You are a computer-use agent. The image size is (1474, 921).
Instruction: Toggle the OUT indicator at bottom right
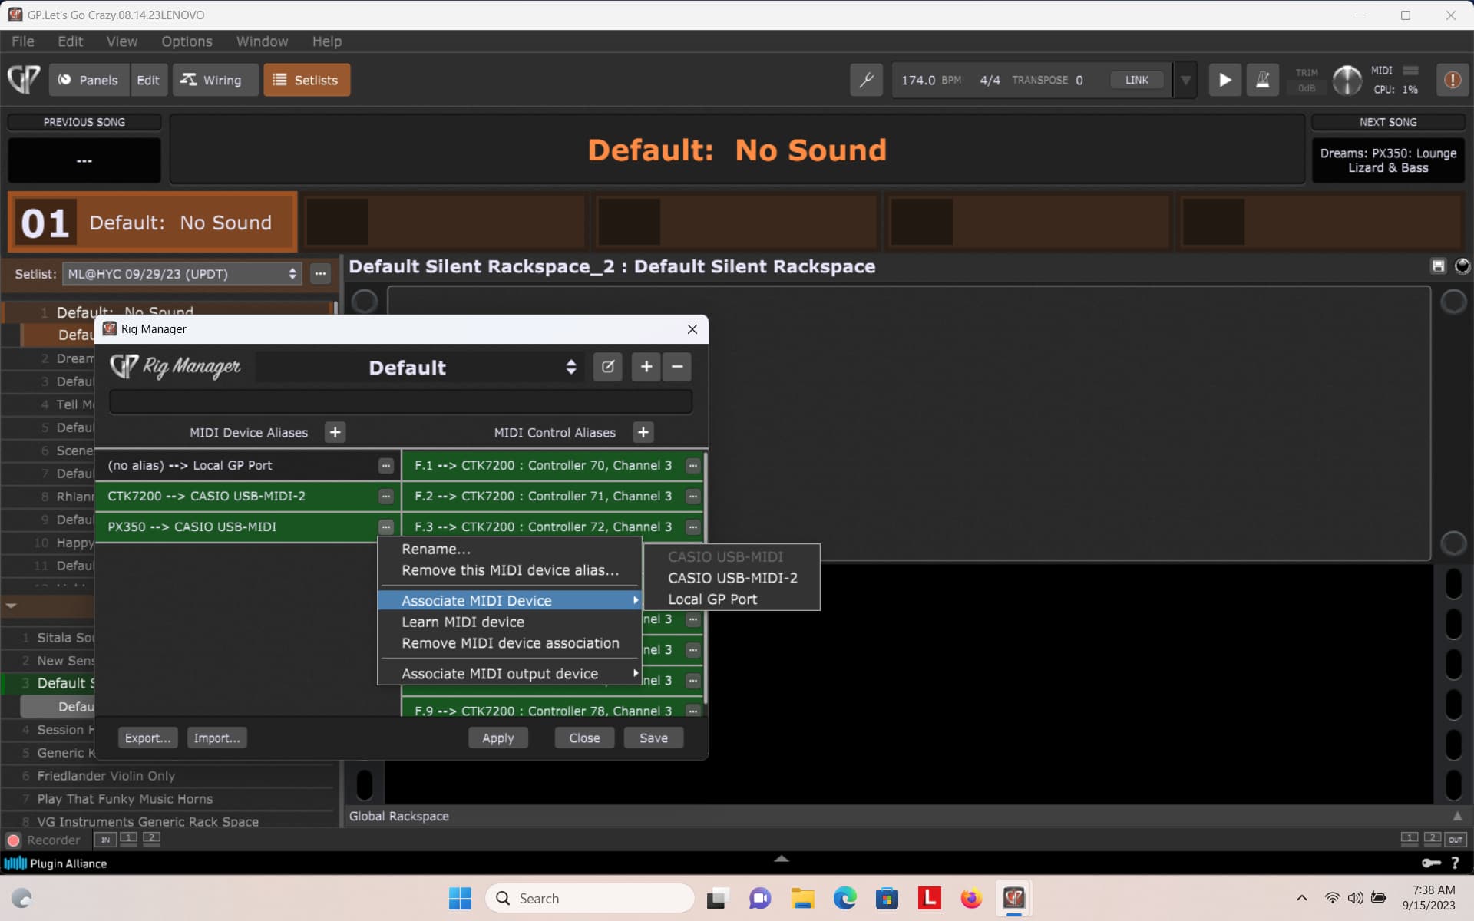pos(1456,840)
